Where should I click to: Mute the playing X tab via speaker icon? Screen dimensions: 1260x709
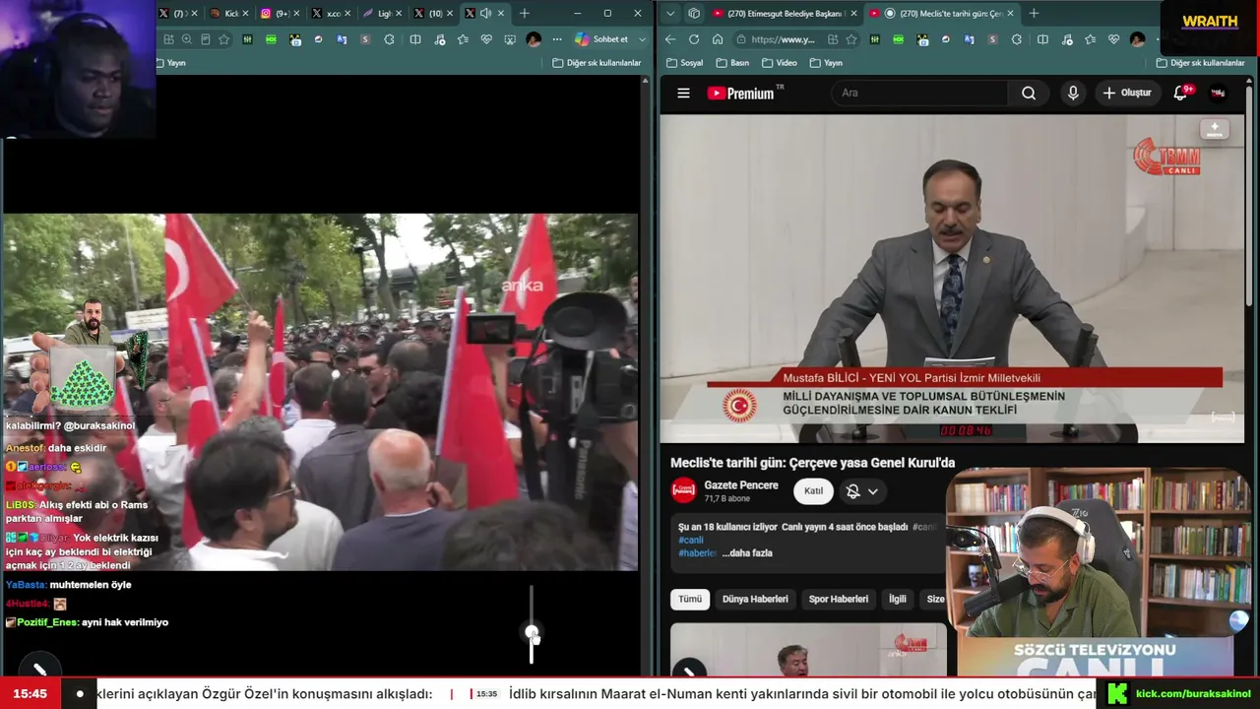(x=485, y=13)
